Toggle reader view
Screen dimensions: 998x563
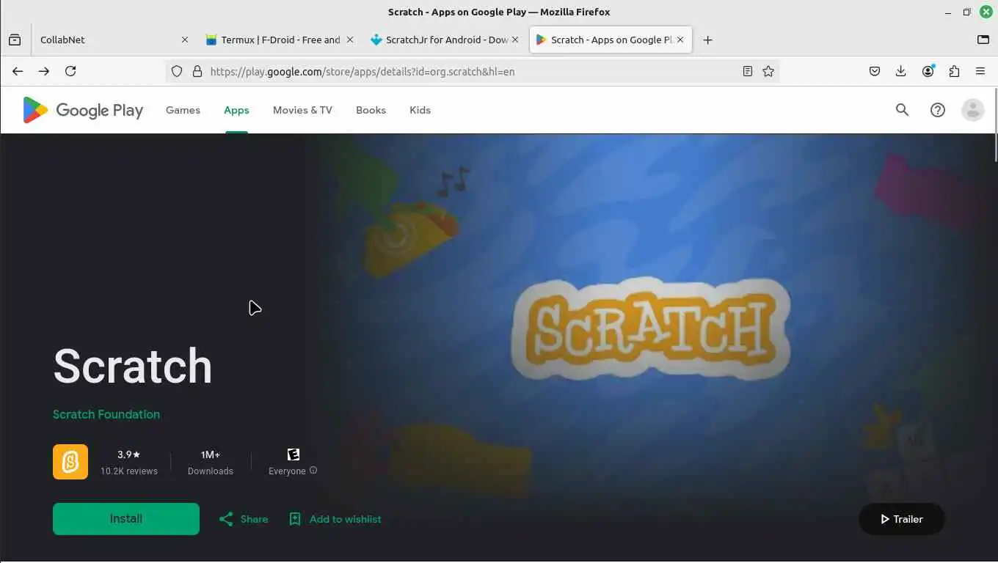(x=748, y=71)
